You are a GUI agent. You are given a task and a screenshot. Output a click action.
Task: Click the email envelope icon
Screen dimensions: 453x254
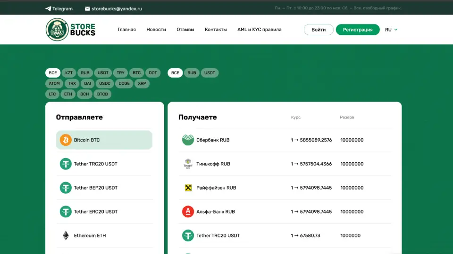pos(87,8)
